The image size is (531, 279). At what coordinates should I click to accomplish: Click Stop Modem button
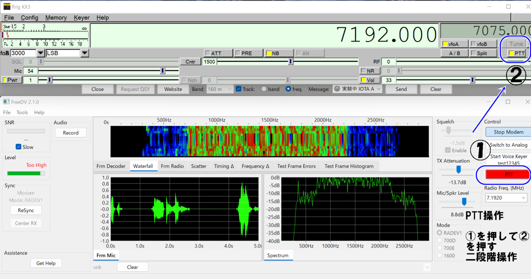click(509, 132)
